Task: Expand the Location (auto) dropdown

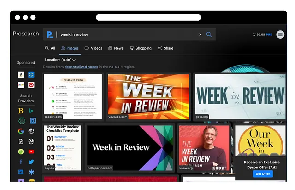Action: [x=60, y=60]
